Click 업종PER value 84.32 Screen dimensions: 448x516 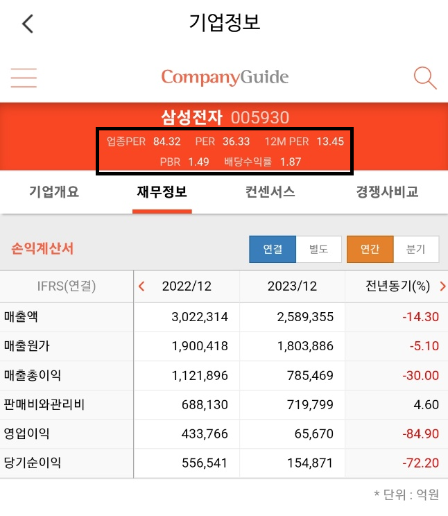point(167,141)
